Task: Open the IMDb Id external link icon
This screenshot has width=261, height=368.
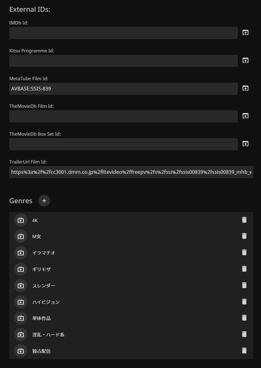Action: (x=245, y=33)
